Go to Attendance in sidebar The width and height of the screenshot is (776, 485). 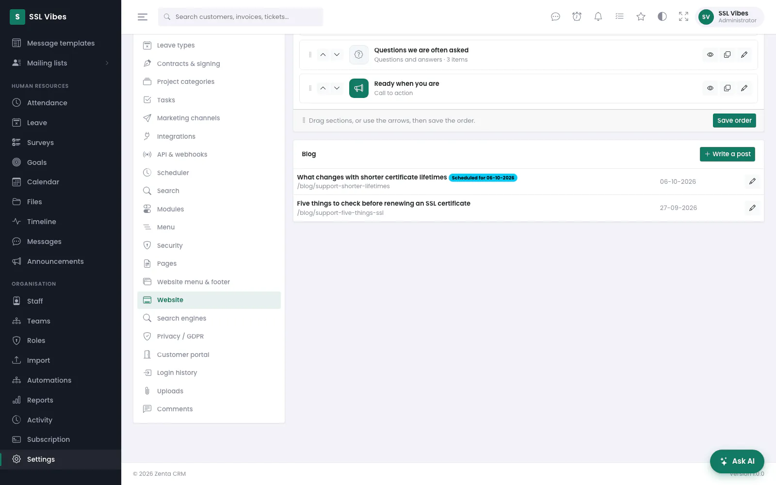point(61,103)
